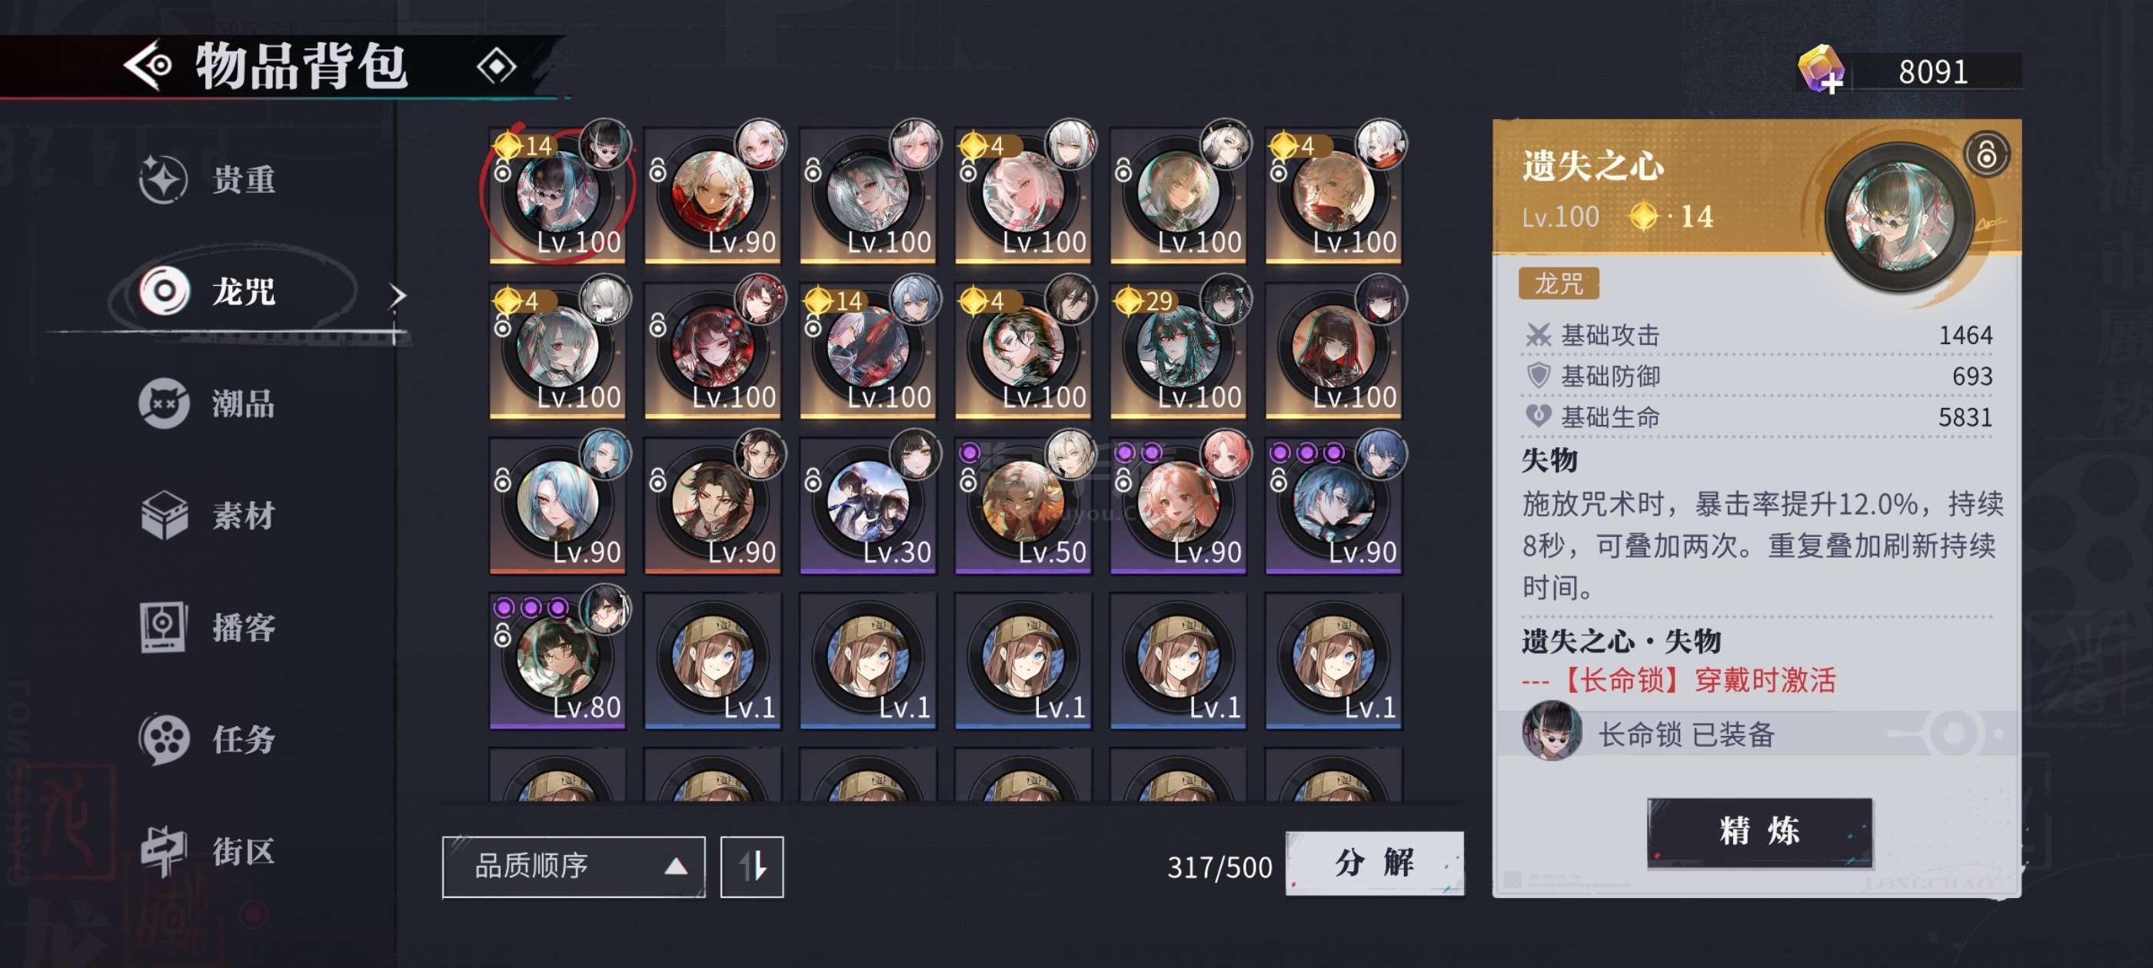
Task: Click the 分解 button
Action: [1374, 864]
